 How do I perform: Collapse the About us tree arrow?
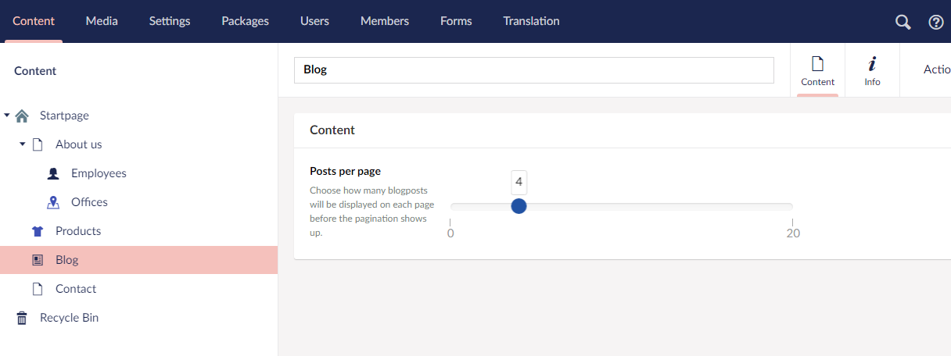pos(23,144)
